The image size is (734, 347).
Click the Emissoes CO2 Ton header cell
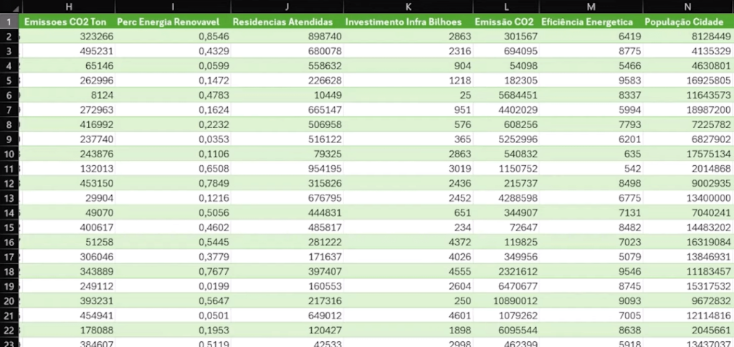pos(68,21)
